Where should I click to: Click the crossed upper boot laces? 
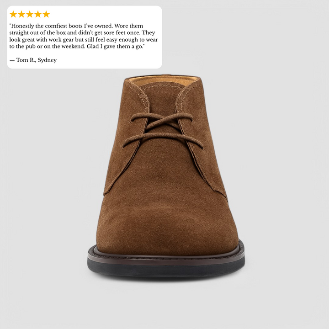coord(162,121)
